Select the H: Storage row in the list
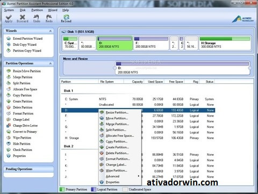The image size is (258, 194). pyautogui.click(x=138, y=138)
